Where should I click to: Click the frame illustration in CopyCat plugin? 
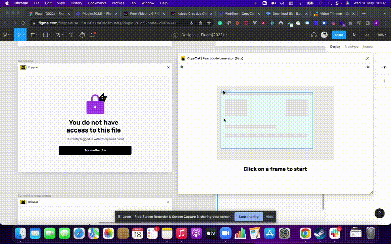pos(275,123)
